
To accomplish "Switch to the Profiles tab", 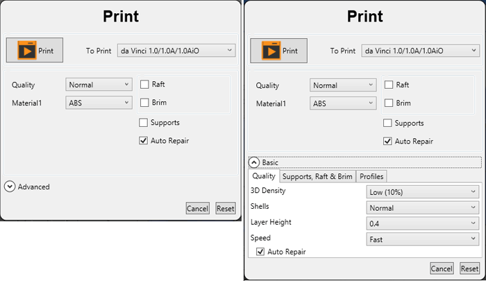I will coord(371,176).
